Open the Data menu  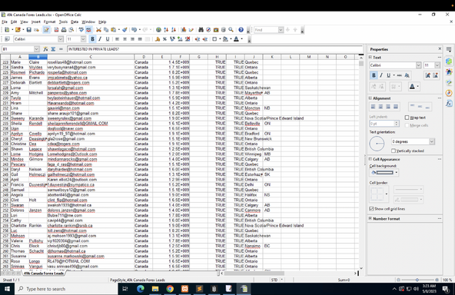point(75,22)
